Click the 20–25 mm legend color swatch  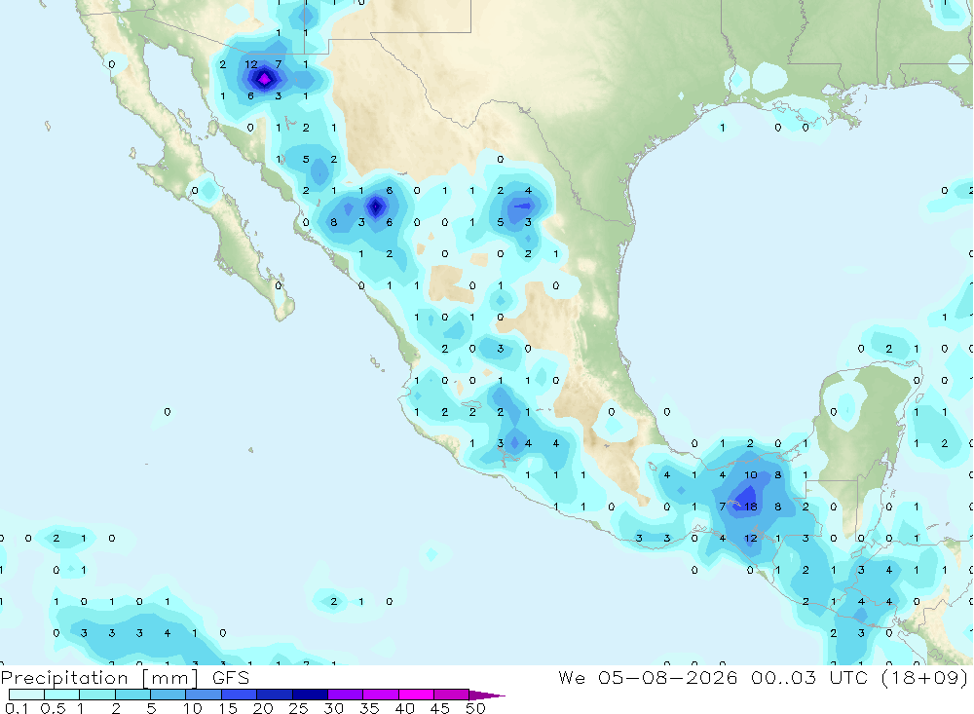tap(275, 695)
